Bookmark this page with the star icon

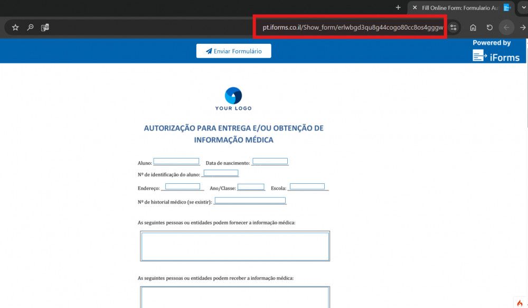(x=15, y=27)
